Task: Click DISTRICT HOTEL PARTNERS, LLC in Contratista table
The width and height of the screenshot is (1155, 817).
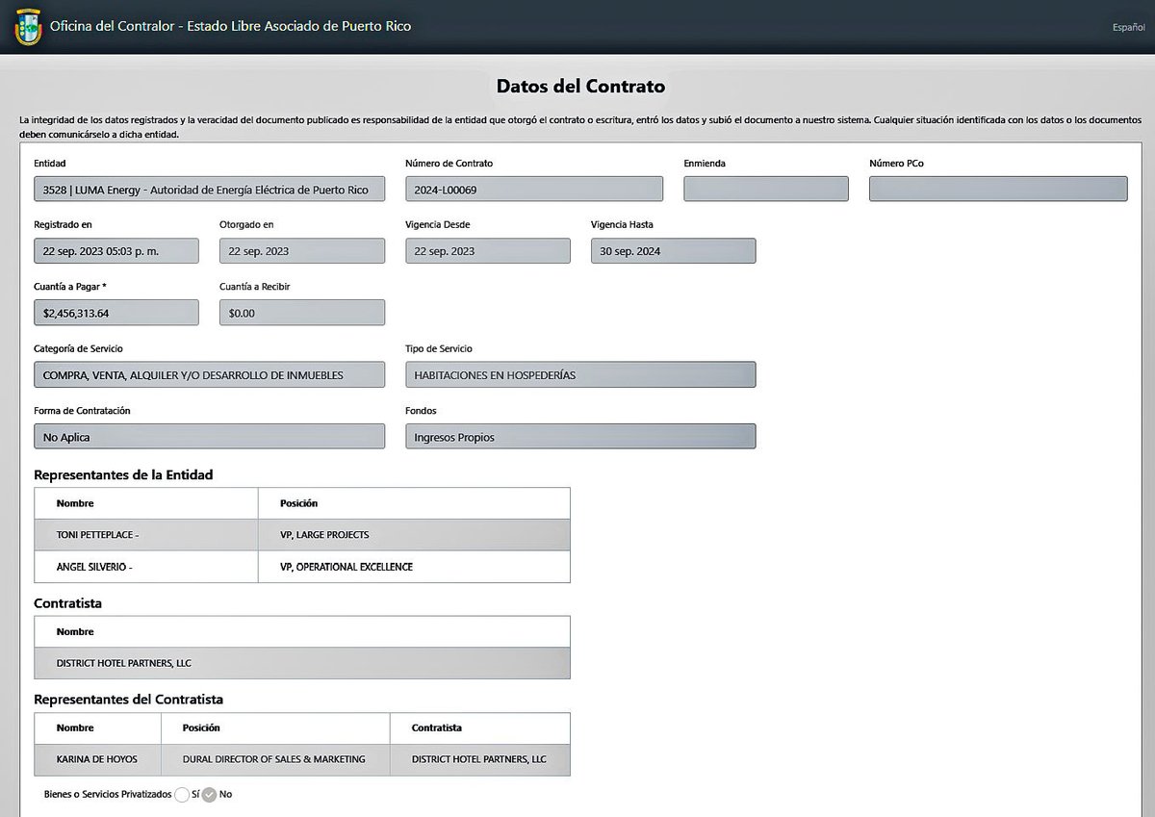Action: (x=302, y=663)
